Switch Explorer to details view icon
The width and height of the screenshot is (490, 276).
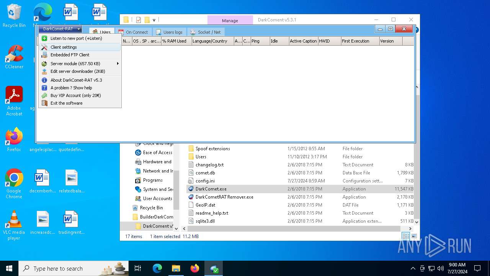[x=406, y=237]
